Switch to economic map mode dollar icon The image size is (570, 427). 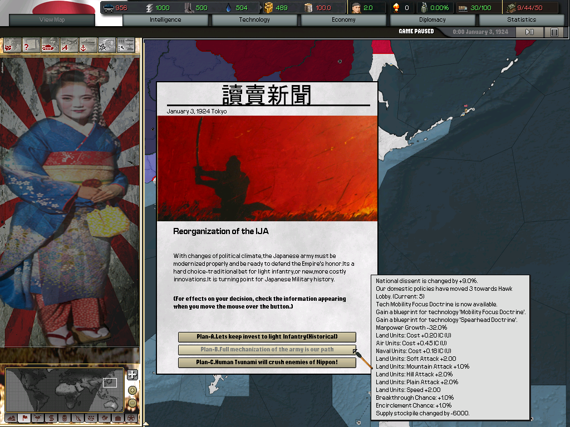coord(51,418)
